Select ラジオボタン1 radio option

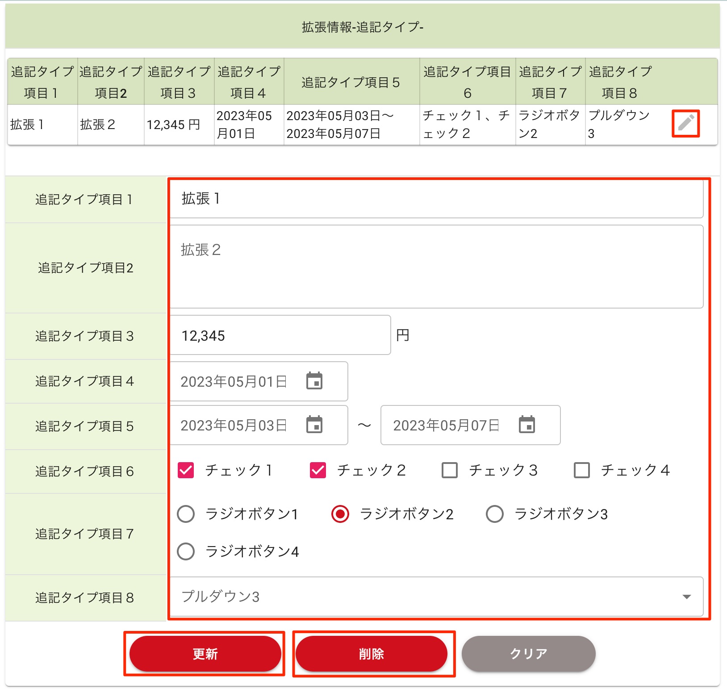click(x=186, y=514)
